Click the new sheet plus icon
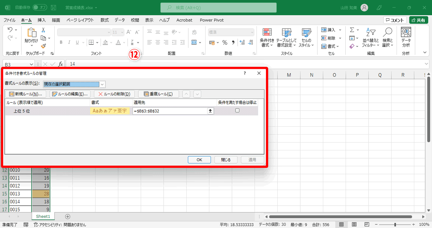Image resolution: width=432 pixels, height=228 pixels. [x=67, y=217]
